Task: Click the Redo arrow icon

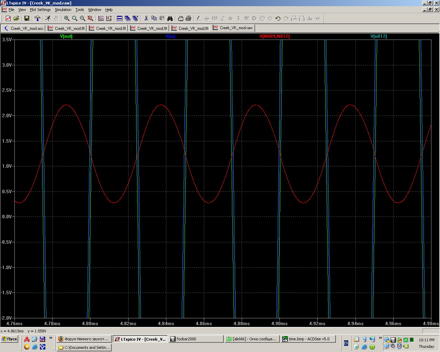Action: (x=286, y=19)
